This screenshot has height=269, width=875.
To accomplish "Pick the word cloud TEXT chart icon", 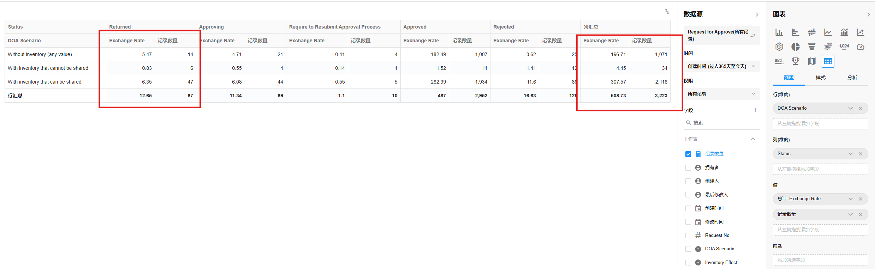I will (x=828, y=47).
